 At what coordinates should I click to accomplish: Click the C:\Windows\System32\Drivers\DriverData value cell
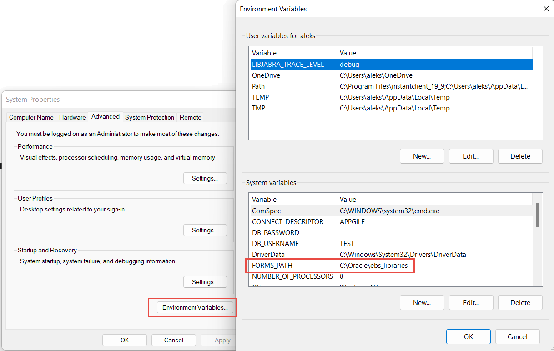click(403, 255)
